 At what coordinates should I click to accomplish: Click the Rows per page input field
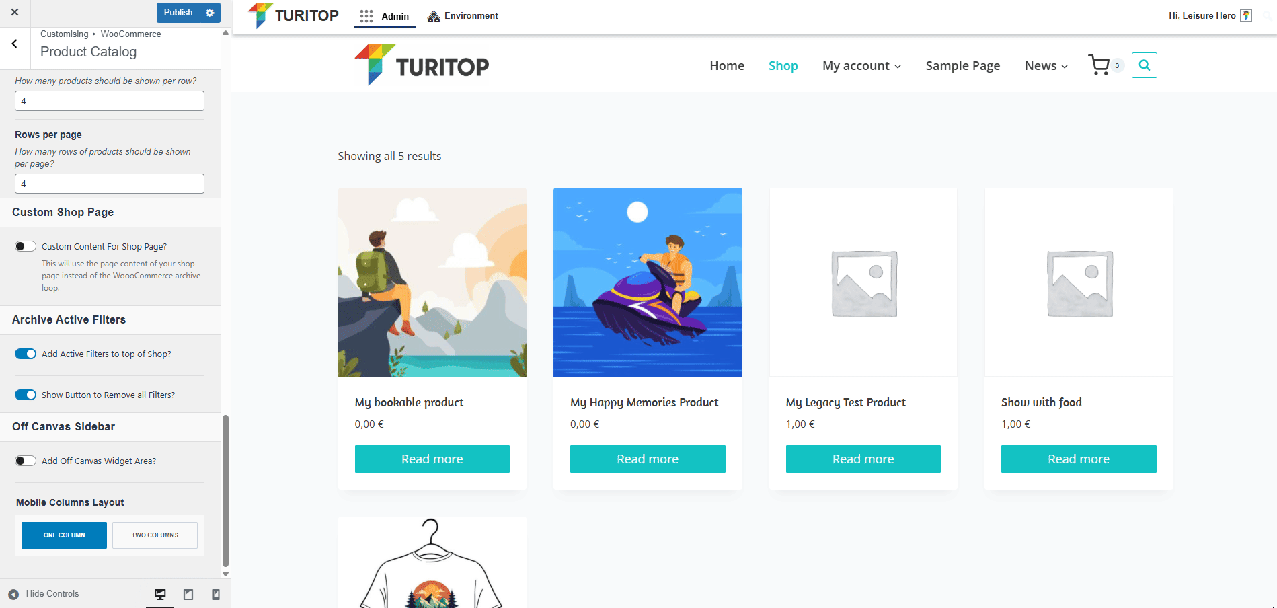point(110,184)
